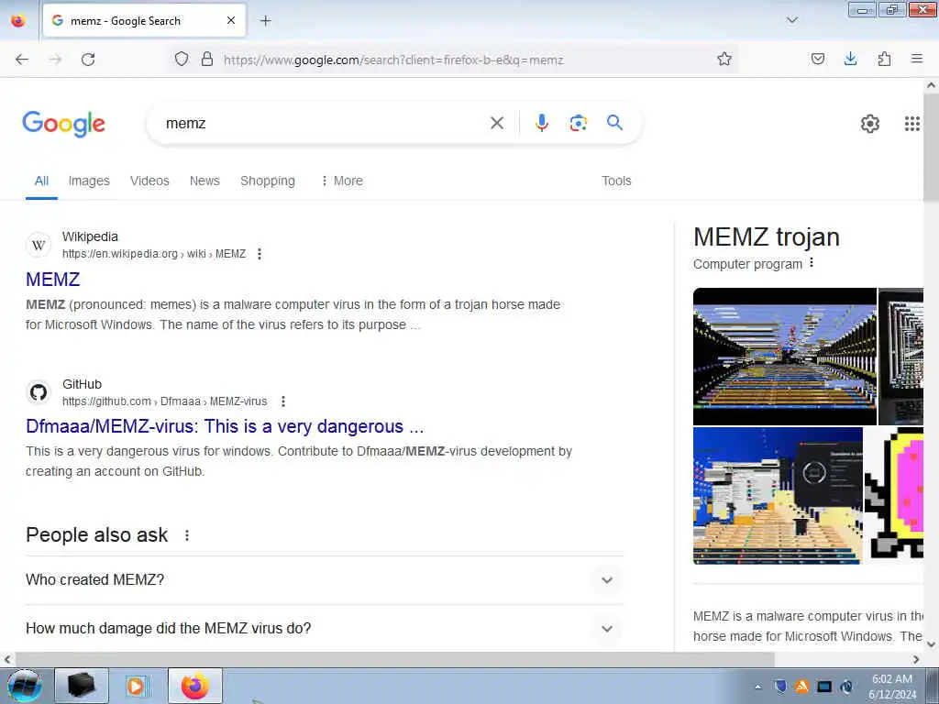Click the Firefox address bar URL
The height and width of the screenshot is (704, 939).
tap(393, 60)
